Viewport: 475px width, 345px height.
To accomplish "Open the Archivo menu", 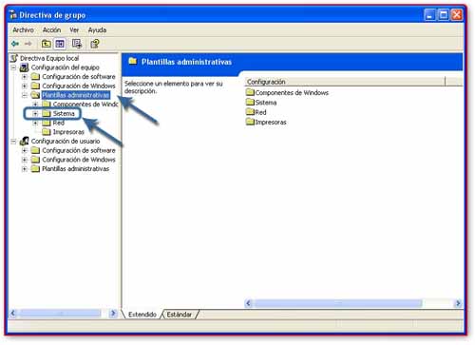I will coord(23,30).
